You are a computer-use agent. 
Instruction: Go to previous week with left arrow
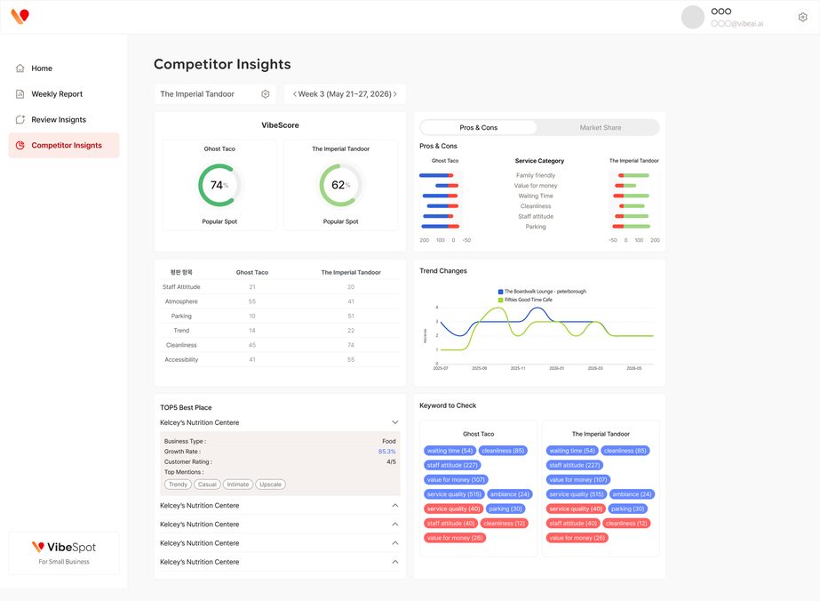pos(294,93)
